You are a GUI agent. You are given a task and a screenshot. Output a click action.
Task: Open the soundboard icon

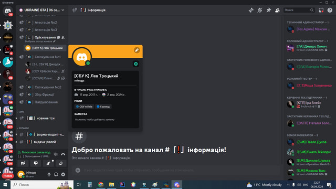(x=61, y=163)
